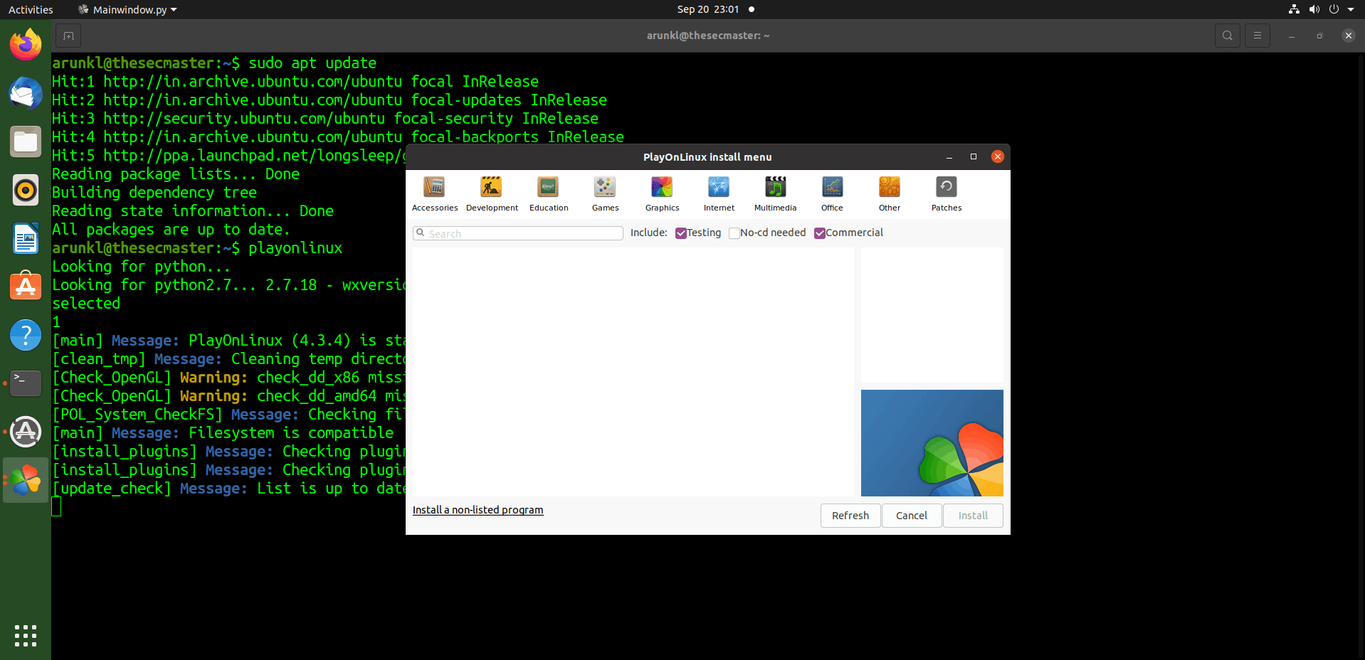
Task: Browse the Office category
Action: (x=832, y=194)
